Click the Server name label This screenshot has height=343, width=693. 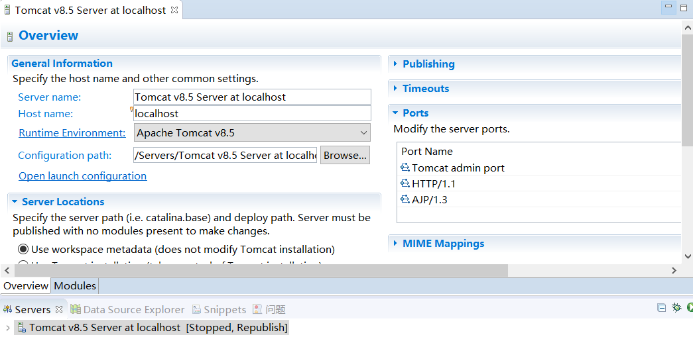(x=50, y=97)
